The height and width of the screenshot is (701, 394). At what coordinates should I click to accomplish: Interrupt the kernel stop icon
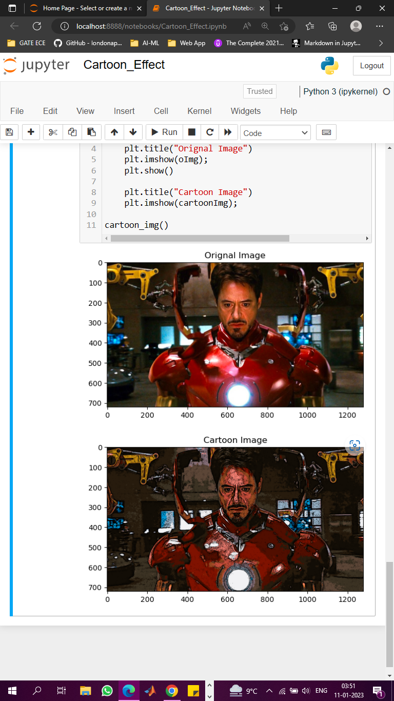tap(191, 132)
